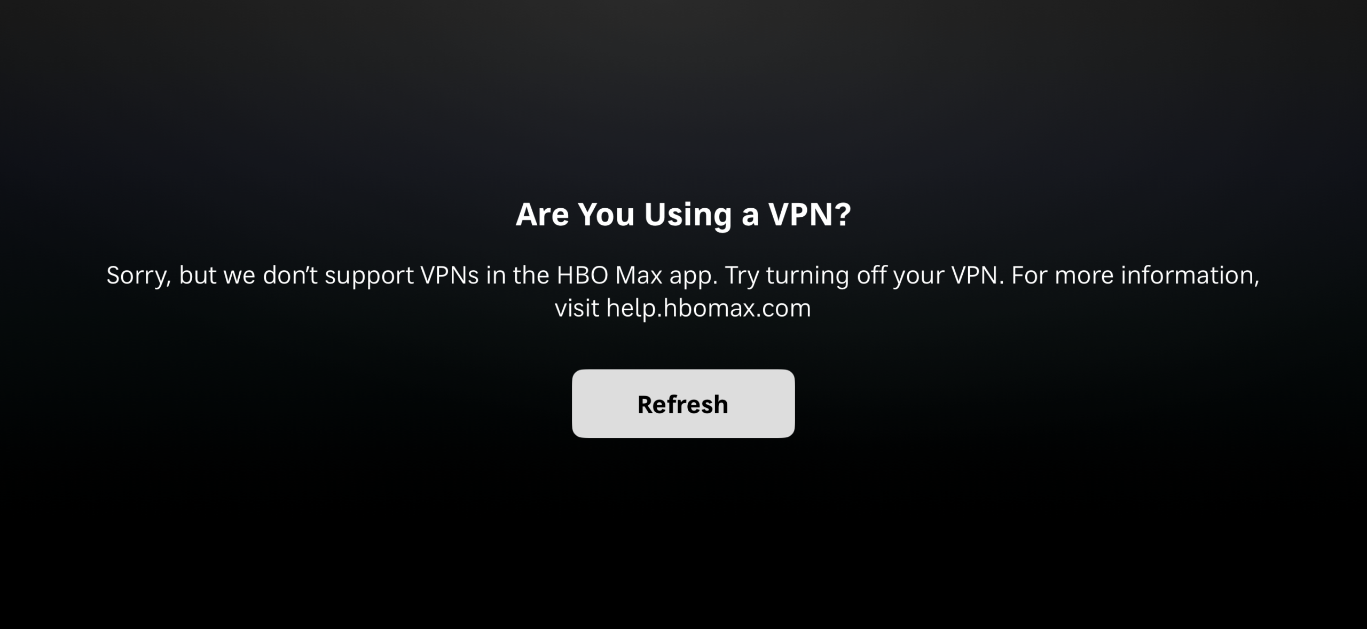This screenshot has height=629, width=1367.
Task: Click the word "but" after Sorry
Action: [197, 276]
